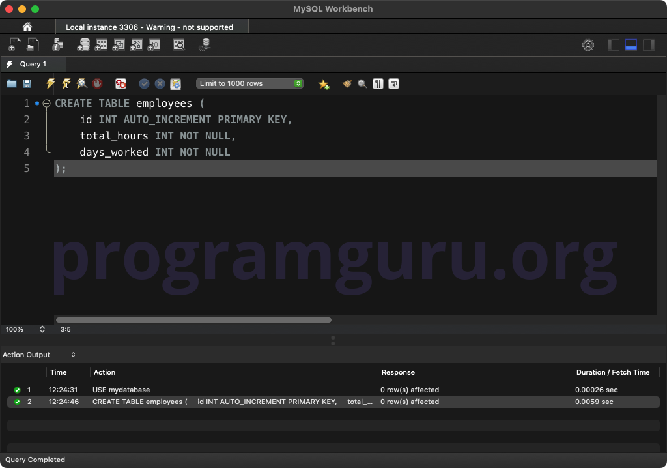This screenshot has height=468, width=667.
Task: Switch to the Query 1 tab
Action: point(33,65)
